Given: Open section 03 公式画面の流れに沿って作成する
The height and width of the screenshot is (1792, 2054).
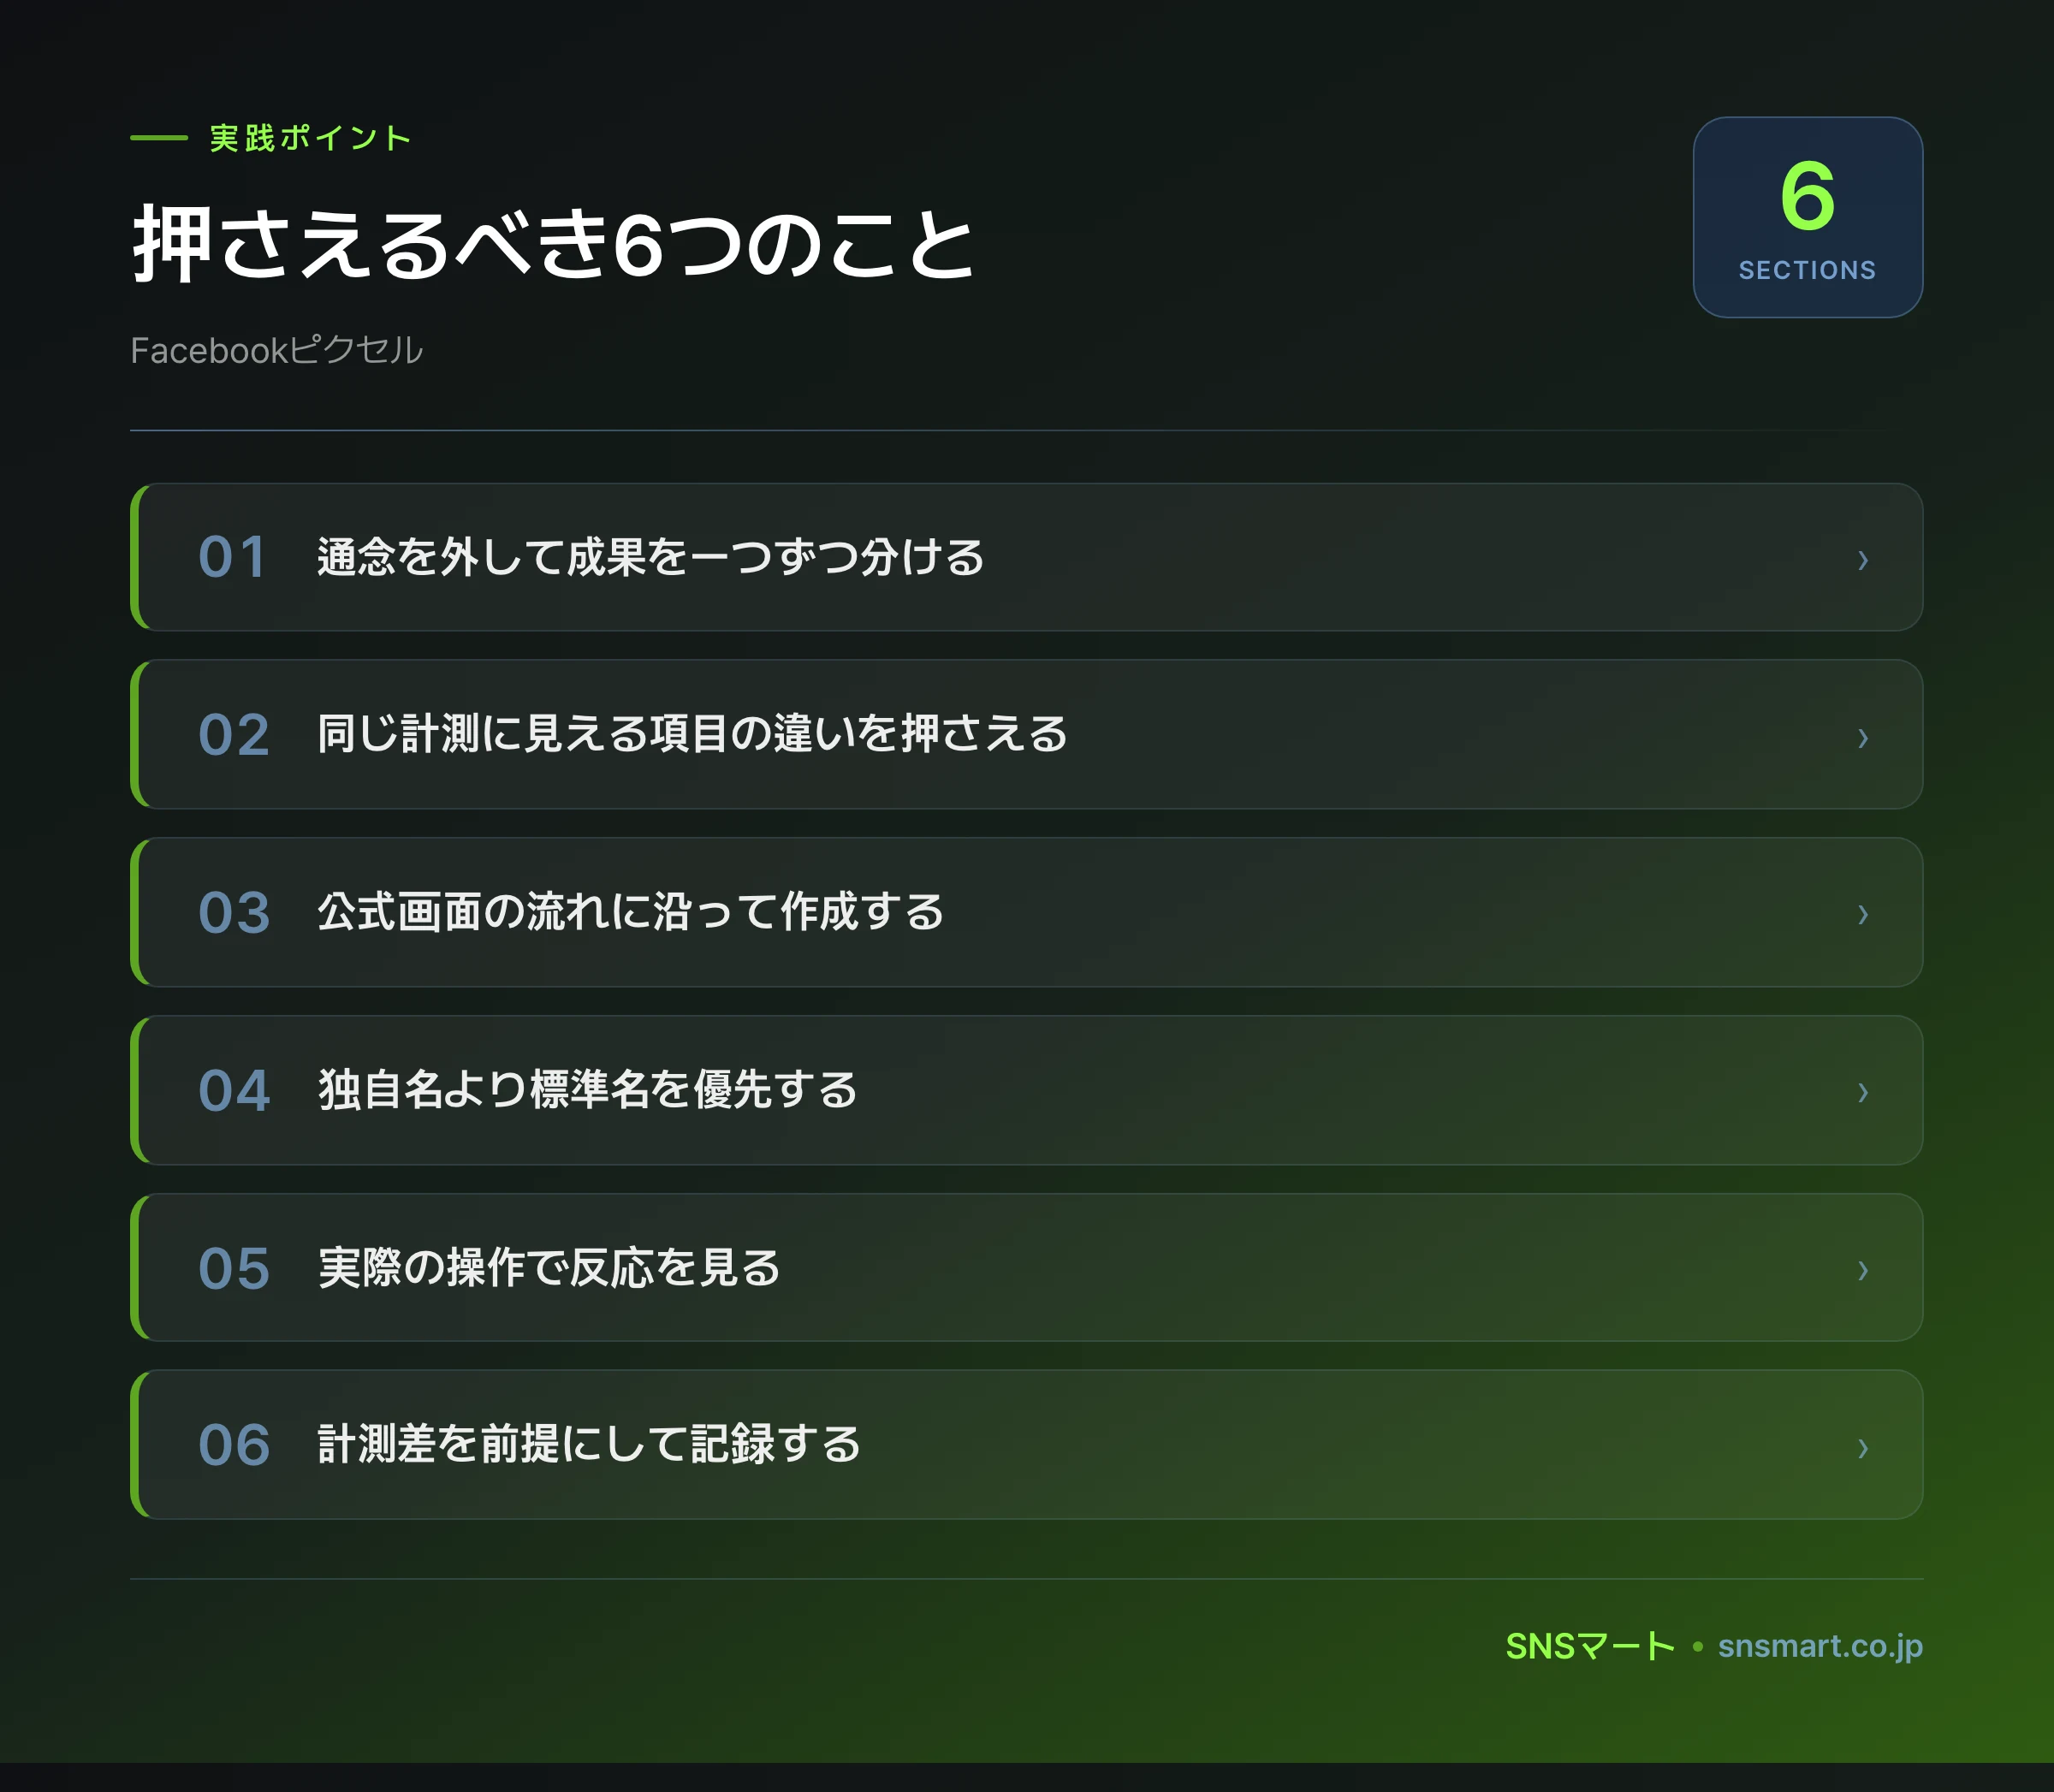Looking at the screenshot, I should [1026, 912].
